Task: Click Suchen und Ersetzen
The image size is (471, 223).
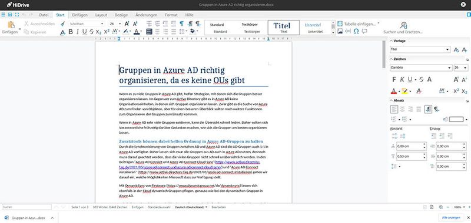Action: tap(403, 28)
